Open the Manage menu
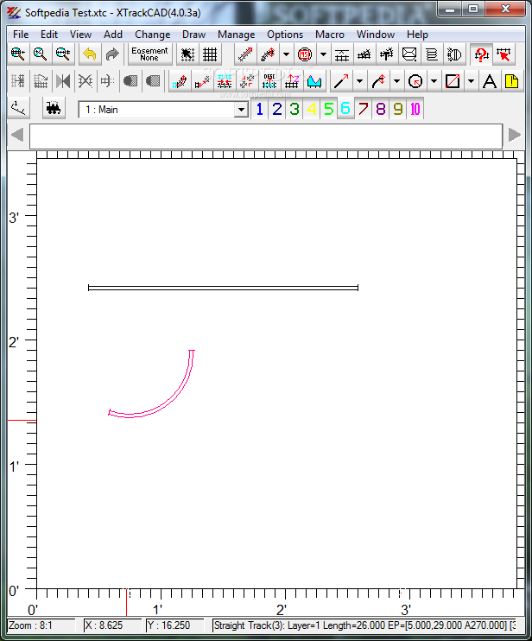The image size is (532, 641). click(x=236, y=35)
